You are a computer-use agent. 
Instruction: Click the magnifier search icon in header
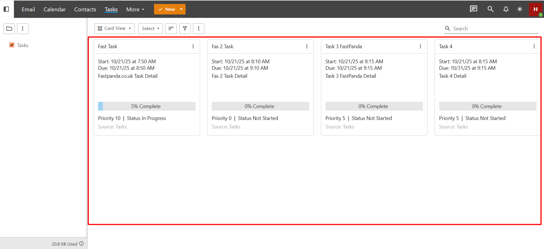490,9
